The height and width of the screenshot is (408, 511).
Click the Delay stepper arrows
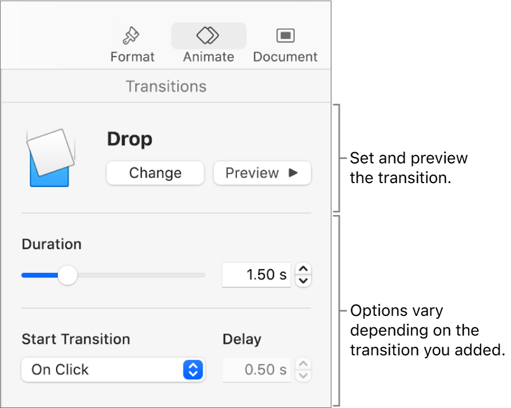(303, 370)
